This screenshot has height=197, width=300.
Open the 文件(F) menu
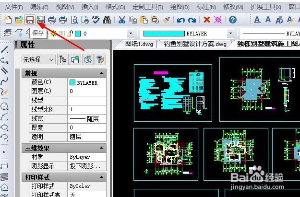(14, 7)
